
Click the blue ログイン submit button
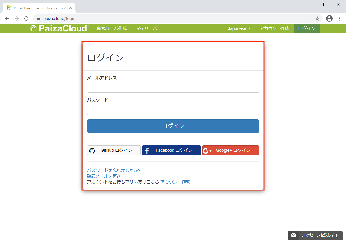[173, 126]
